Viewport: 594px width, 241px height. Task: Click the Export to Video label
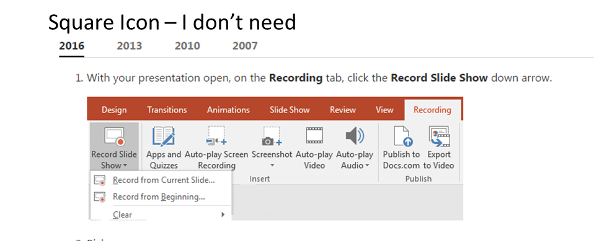point(439,160)
